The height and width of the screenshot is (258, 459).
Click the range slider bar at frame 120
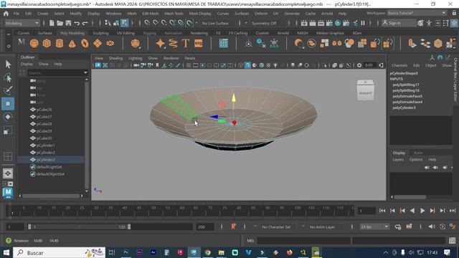click(129, 226)
